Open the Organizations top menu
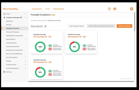 37,9
